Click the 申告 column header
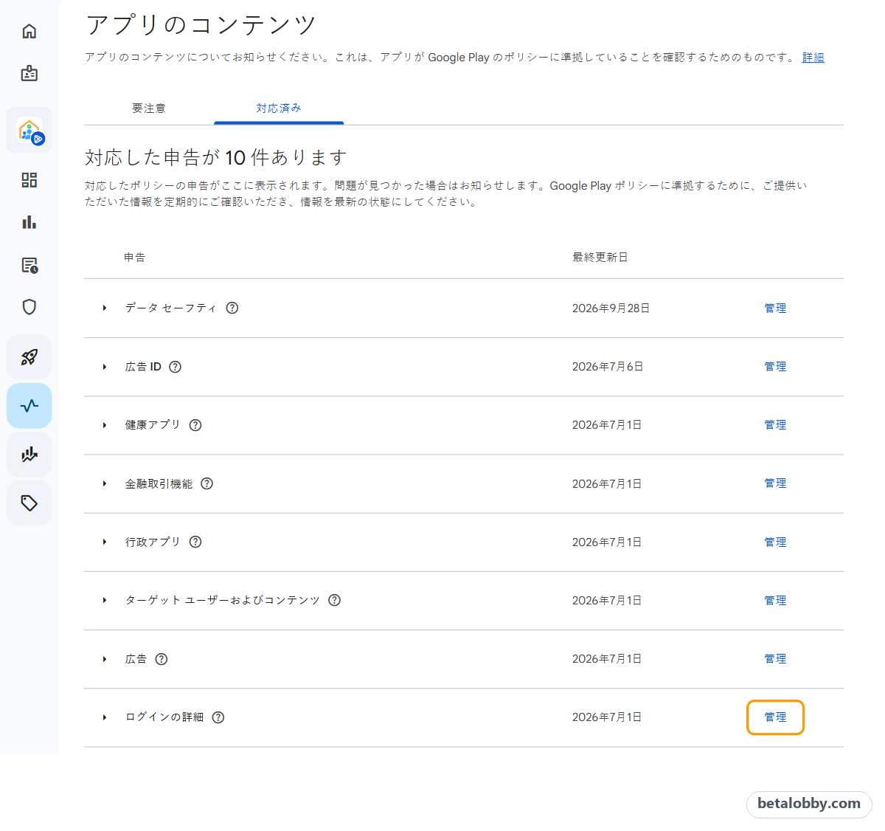 (x=135, y=258)
